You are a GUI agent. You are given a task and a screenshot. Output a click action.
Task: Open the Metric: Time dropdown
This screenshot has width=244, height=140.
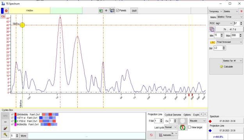coord(230,17)
